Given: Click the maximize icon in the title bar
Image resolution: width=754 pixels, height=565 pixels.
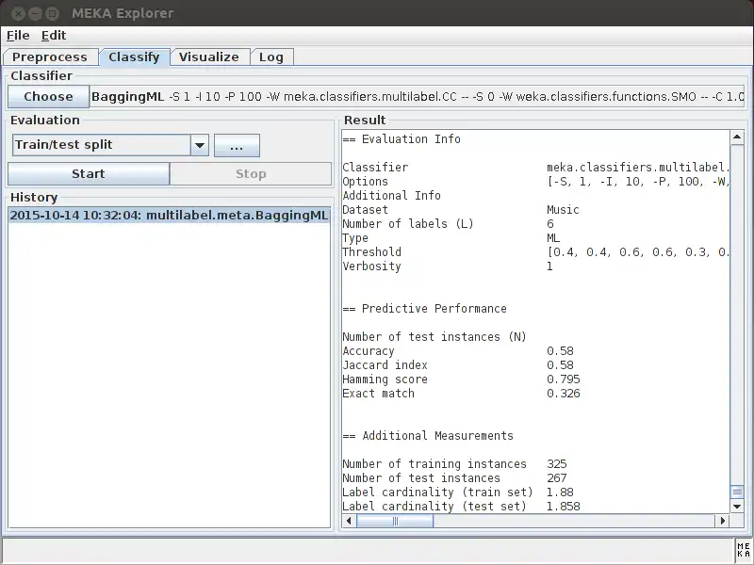Looking at the screenshot, I should (53, 13).
